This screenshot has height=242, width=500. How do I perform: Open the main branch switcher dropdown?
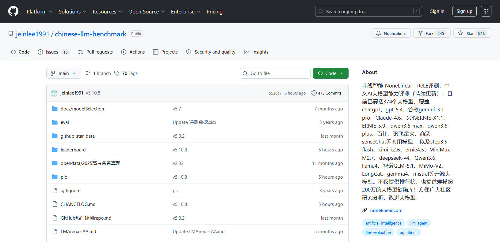64,73
